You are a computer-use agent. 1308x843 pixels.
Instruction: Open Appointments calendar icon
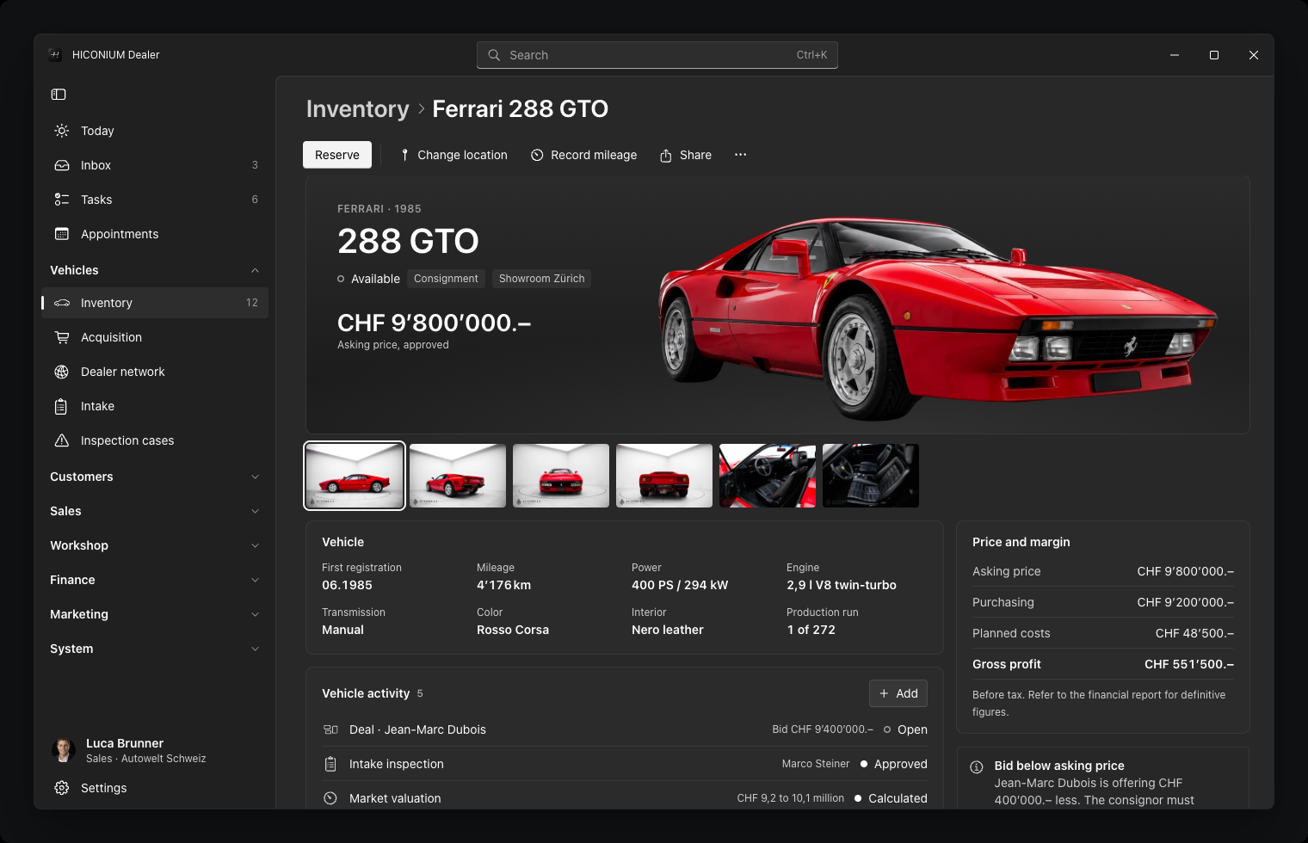(62, 234)
